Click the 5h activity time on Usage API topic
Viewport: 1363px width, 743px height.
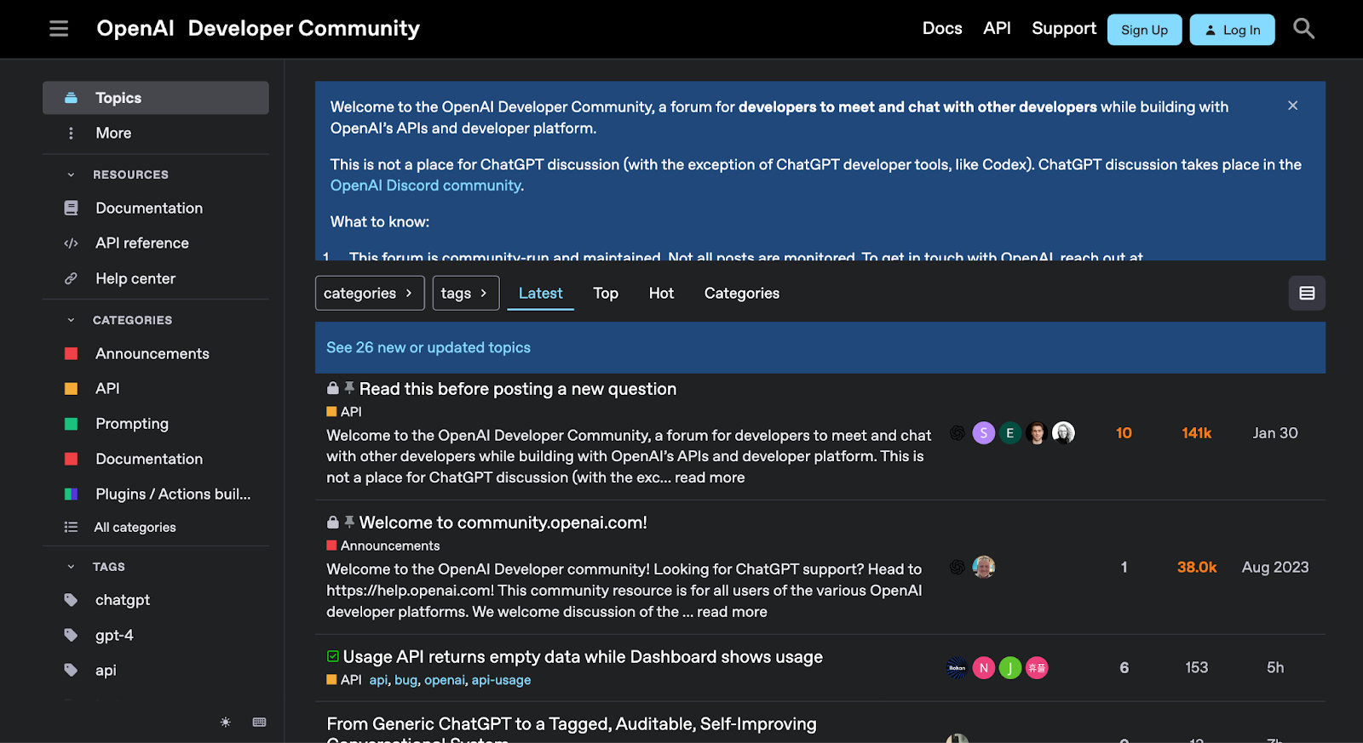[1275, 668]
